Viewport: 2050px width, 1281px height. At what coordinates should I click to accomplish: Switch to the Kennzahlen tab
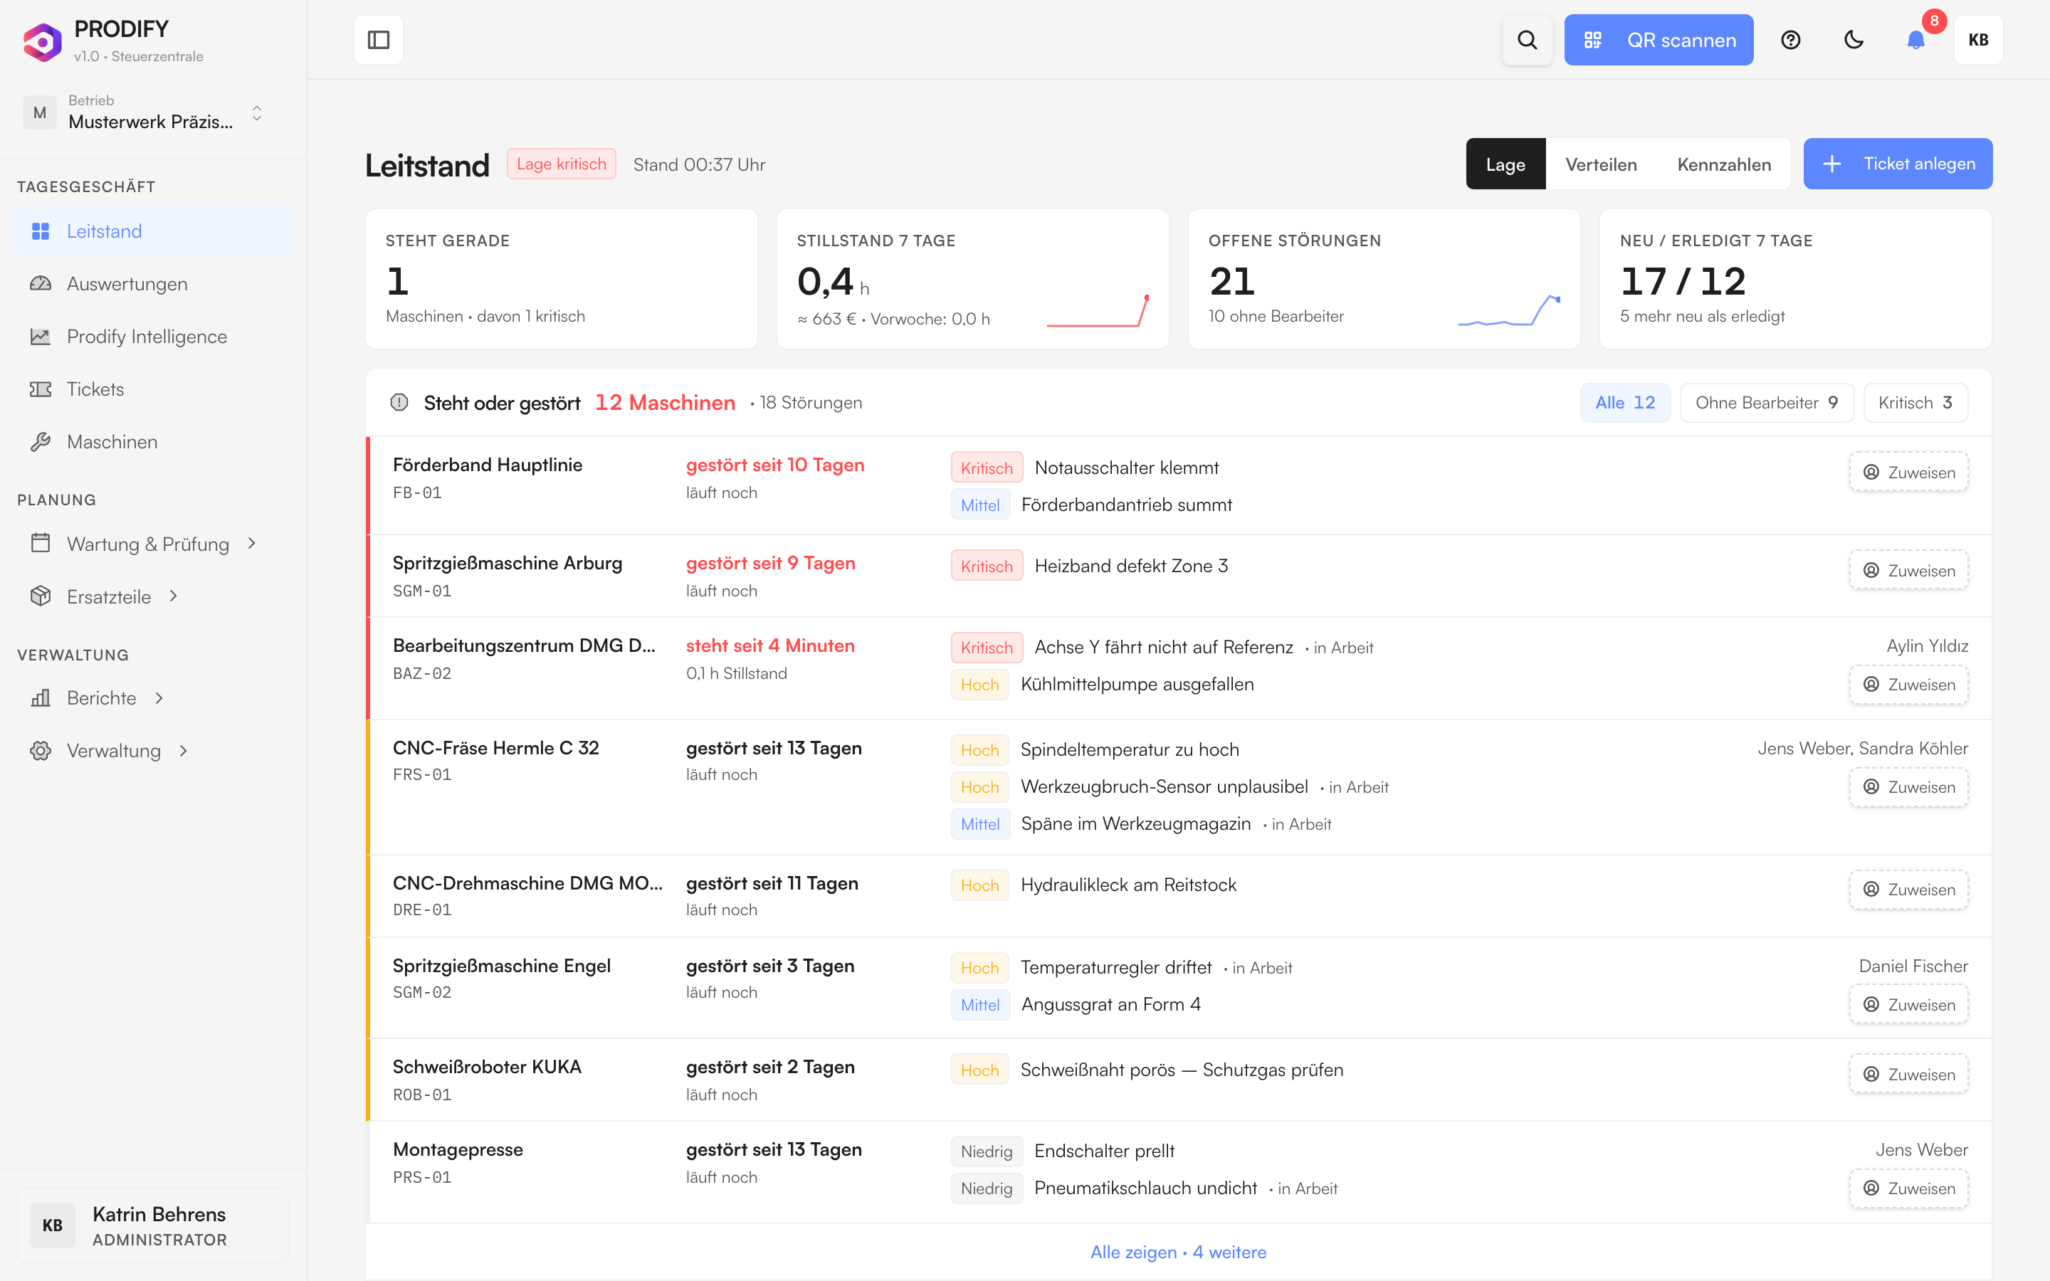pos(1724,164)
